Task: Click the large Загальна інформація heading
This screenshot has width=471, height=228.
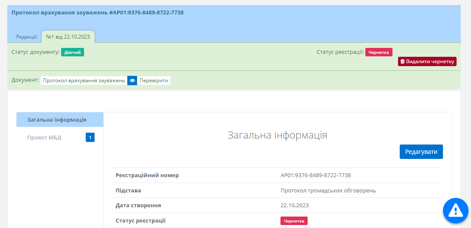Action: pyautogui.click(x=277, y=135)
